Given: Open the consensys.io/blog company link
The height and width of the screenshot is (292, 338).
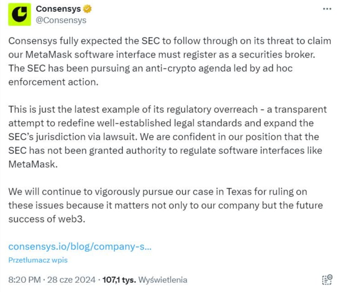Looking at the screenshot, I should 80,246.
